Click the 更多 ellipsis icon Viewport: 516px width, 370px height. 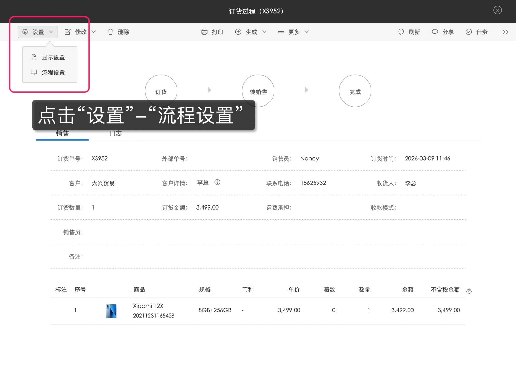pyautogui.click(x=281, y=31)
